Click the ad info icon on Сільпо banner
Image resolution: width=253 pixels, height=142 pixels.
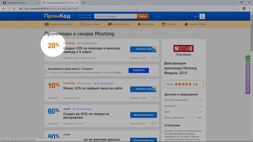(x=46, y=71)
